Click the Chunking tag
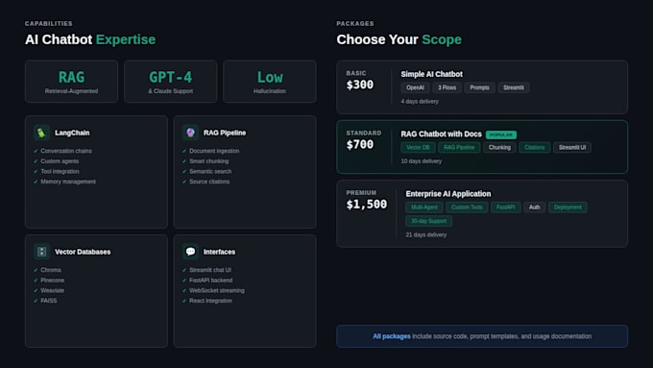The height and width of the screenshot is (368, 653). 499,148
